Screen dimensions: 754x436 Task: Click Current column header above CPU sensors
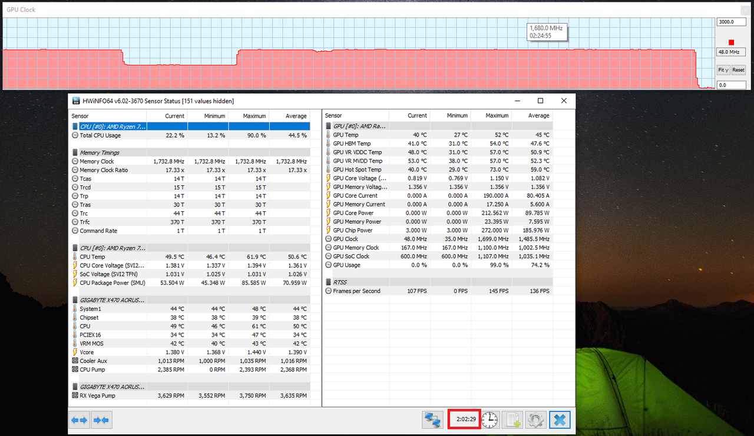(167, 116)
